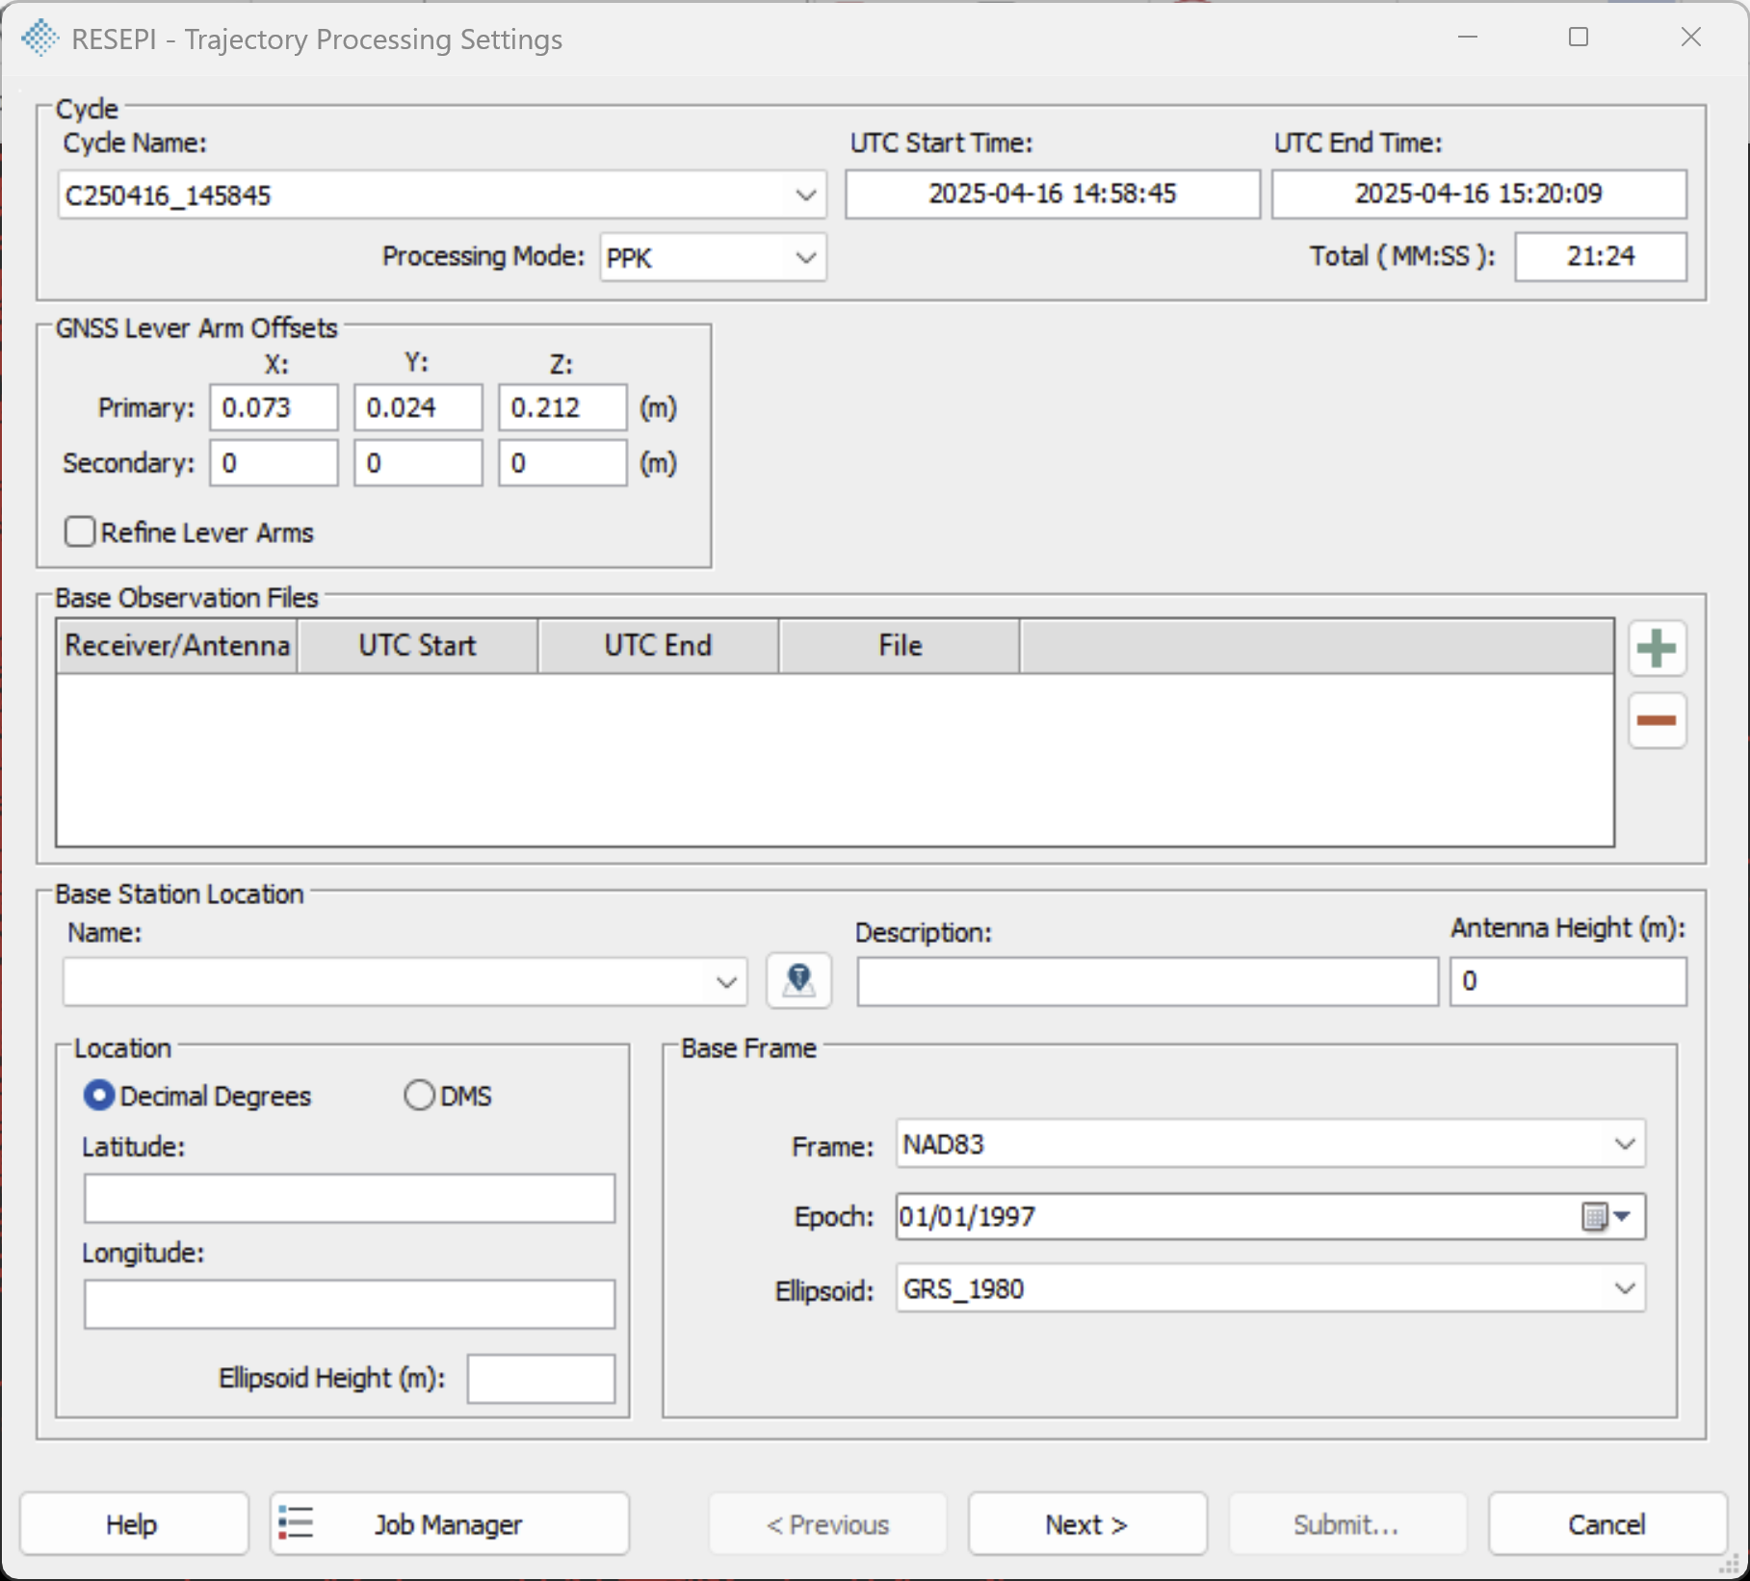This screenshot has width=1750, height=1581.
Task: Enable the Refine Lever Arms checkbox
Action: (x=80, y=532)
